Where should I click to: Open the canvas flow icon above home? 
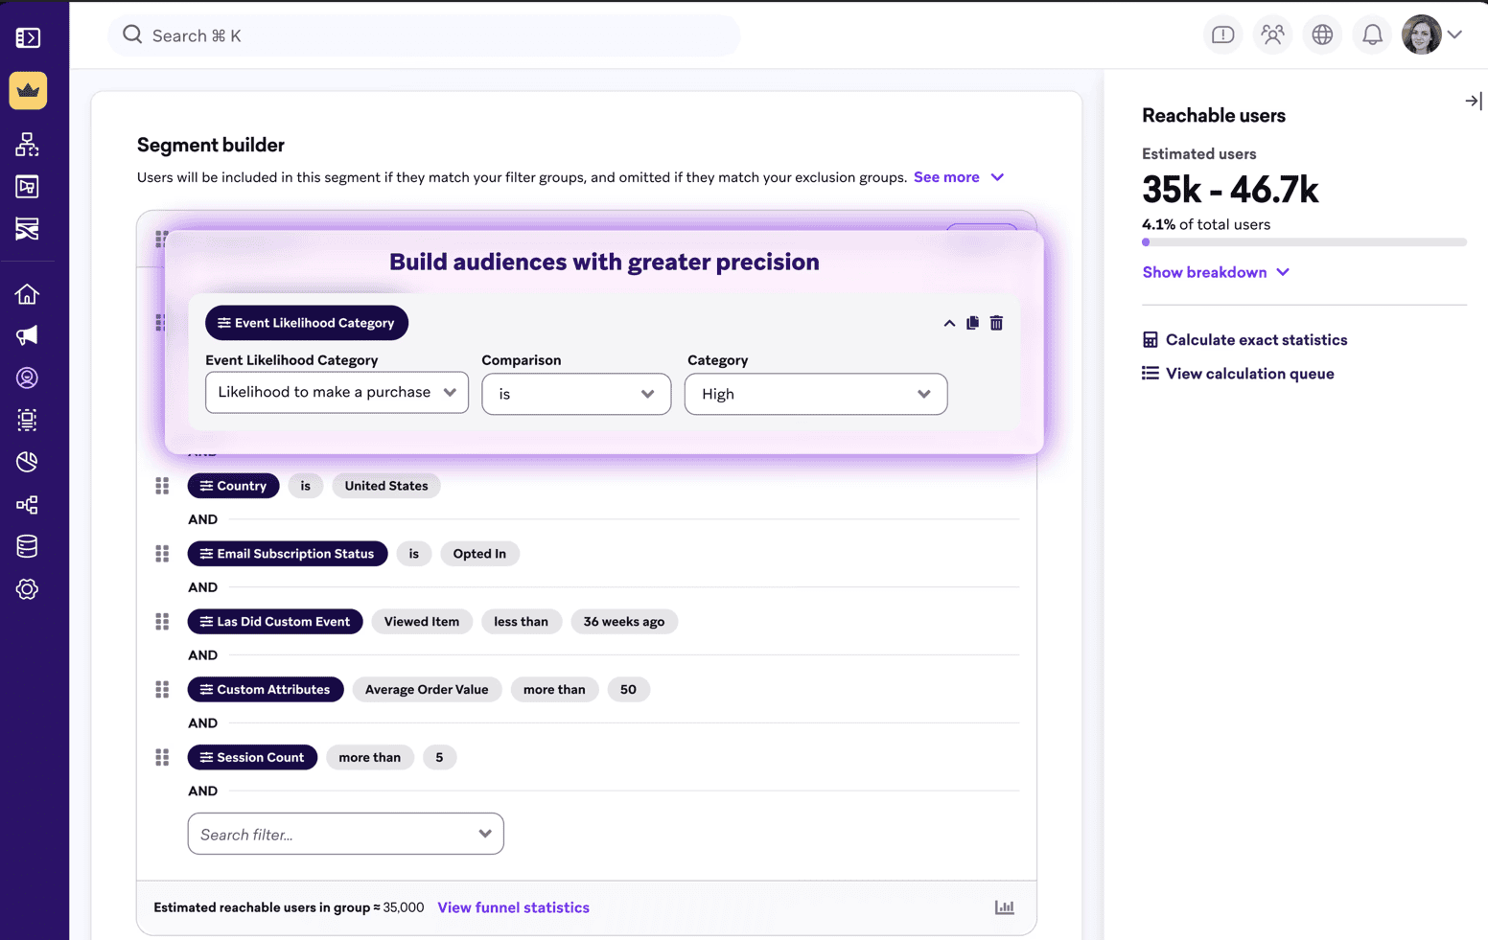pyautogui.click(x=27, y=229)
